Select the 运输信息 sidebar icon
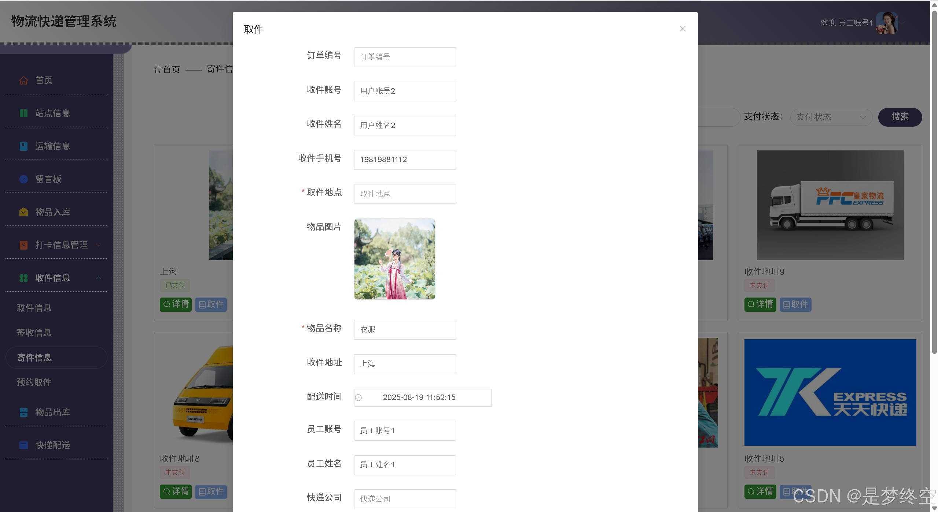The image size is (938, 512). pyautogui.click(x=23, y=146)
